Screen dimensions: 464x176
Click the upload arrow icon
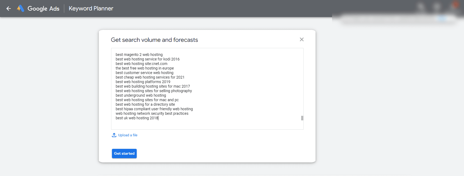[114, 135]
